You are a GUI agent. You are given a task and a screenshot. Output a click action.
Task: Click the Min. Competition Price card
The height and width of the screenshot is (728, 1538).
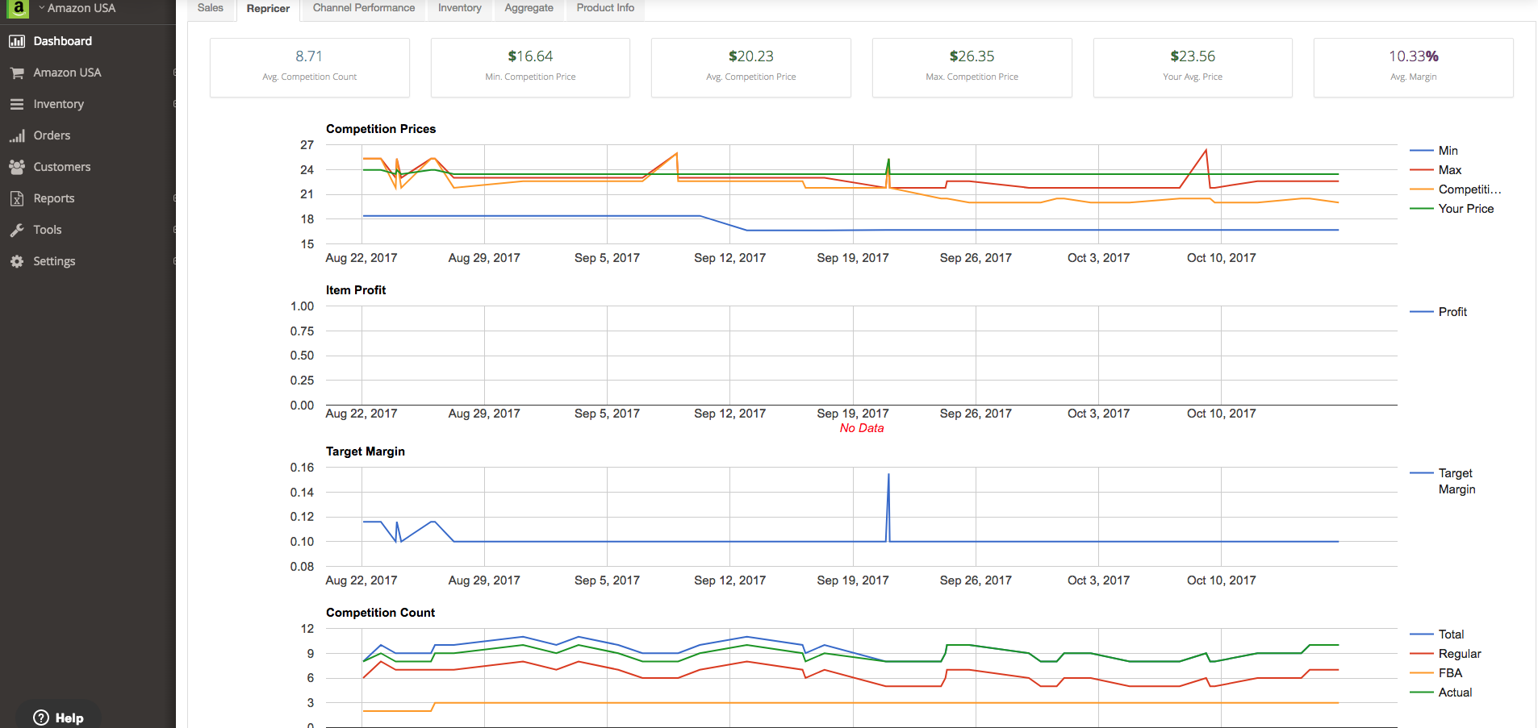(530, 68)
